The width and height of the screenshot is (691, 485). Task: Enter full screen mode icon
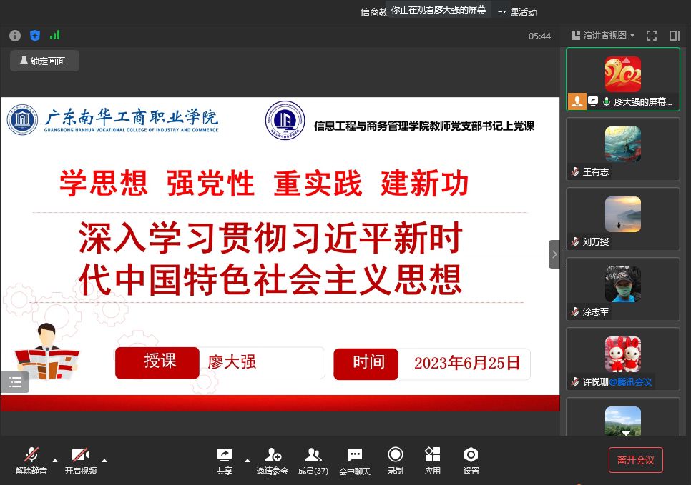coord(651,35)
